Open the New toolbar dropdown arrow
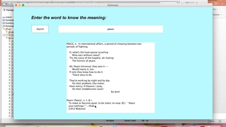This screenshot has width=226, height=127. click(7, 4)
